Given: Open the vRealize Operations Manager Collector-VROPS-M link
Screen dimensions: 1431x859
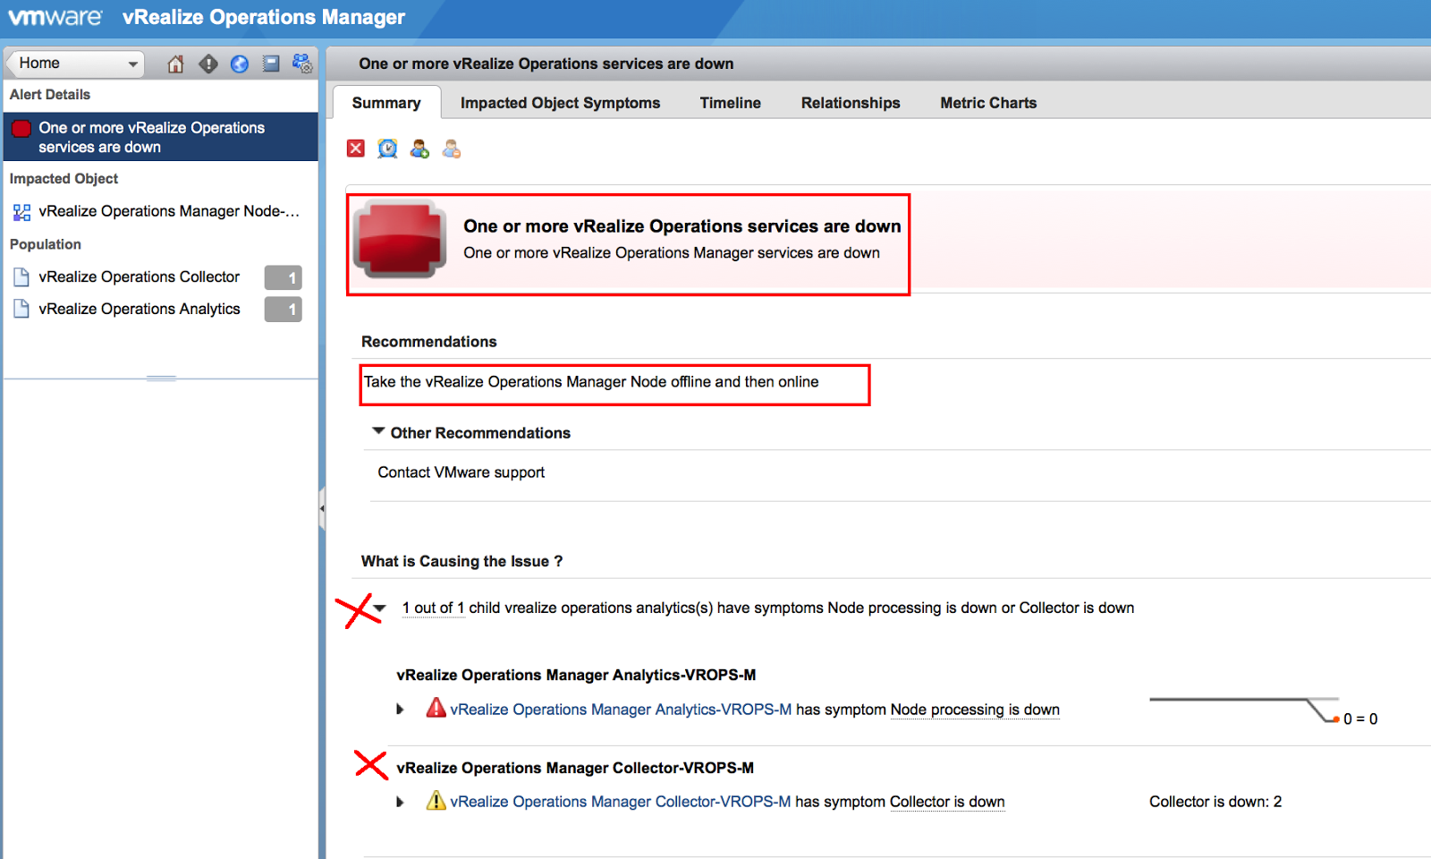Looking at the screenshot, I should pyautogui.click(x=620, y=802).
